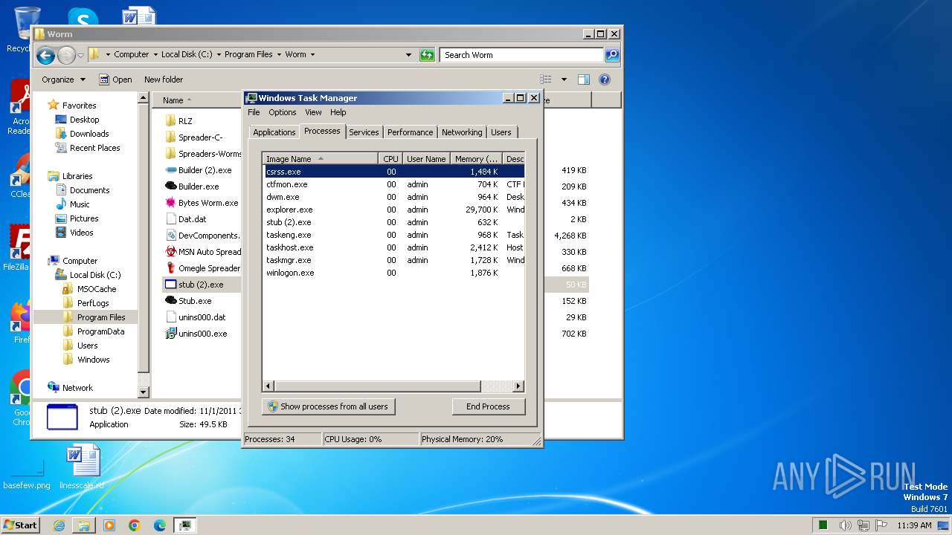Select the explorer.exe process row
Image resolution: width=952 pixels, height=535 pixels.
click(394, 210)
